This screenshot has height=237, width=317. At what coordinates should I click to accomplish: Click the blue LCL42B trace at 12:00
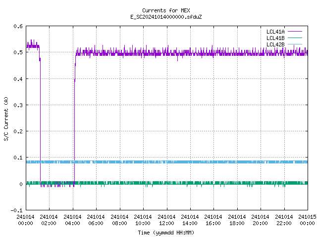pos(167,162)
